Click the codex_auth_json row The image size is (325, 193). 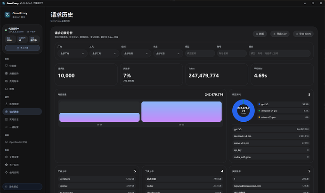[x=271, y=157]
